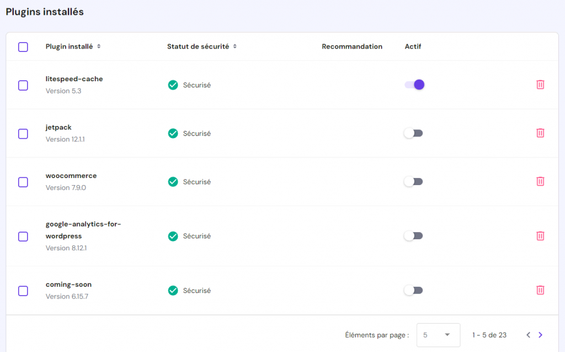Go to the next page of plugins
The height and width of the screenshot is (352, 565).
[541, 335]
